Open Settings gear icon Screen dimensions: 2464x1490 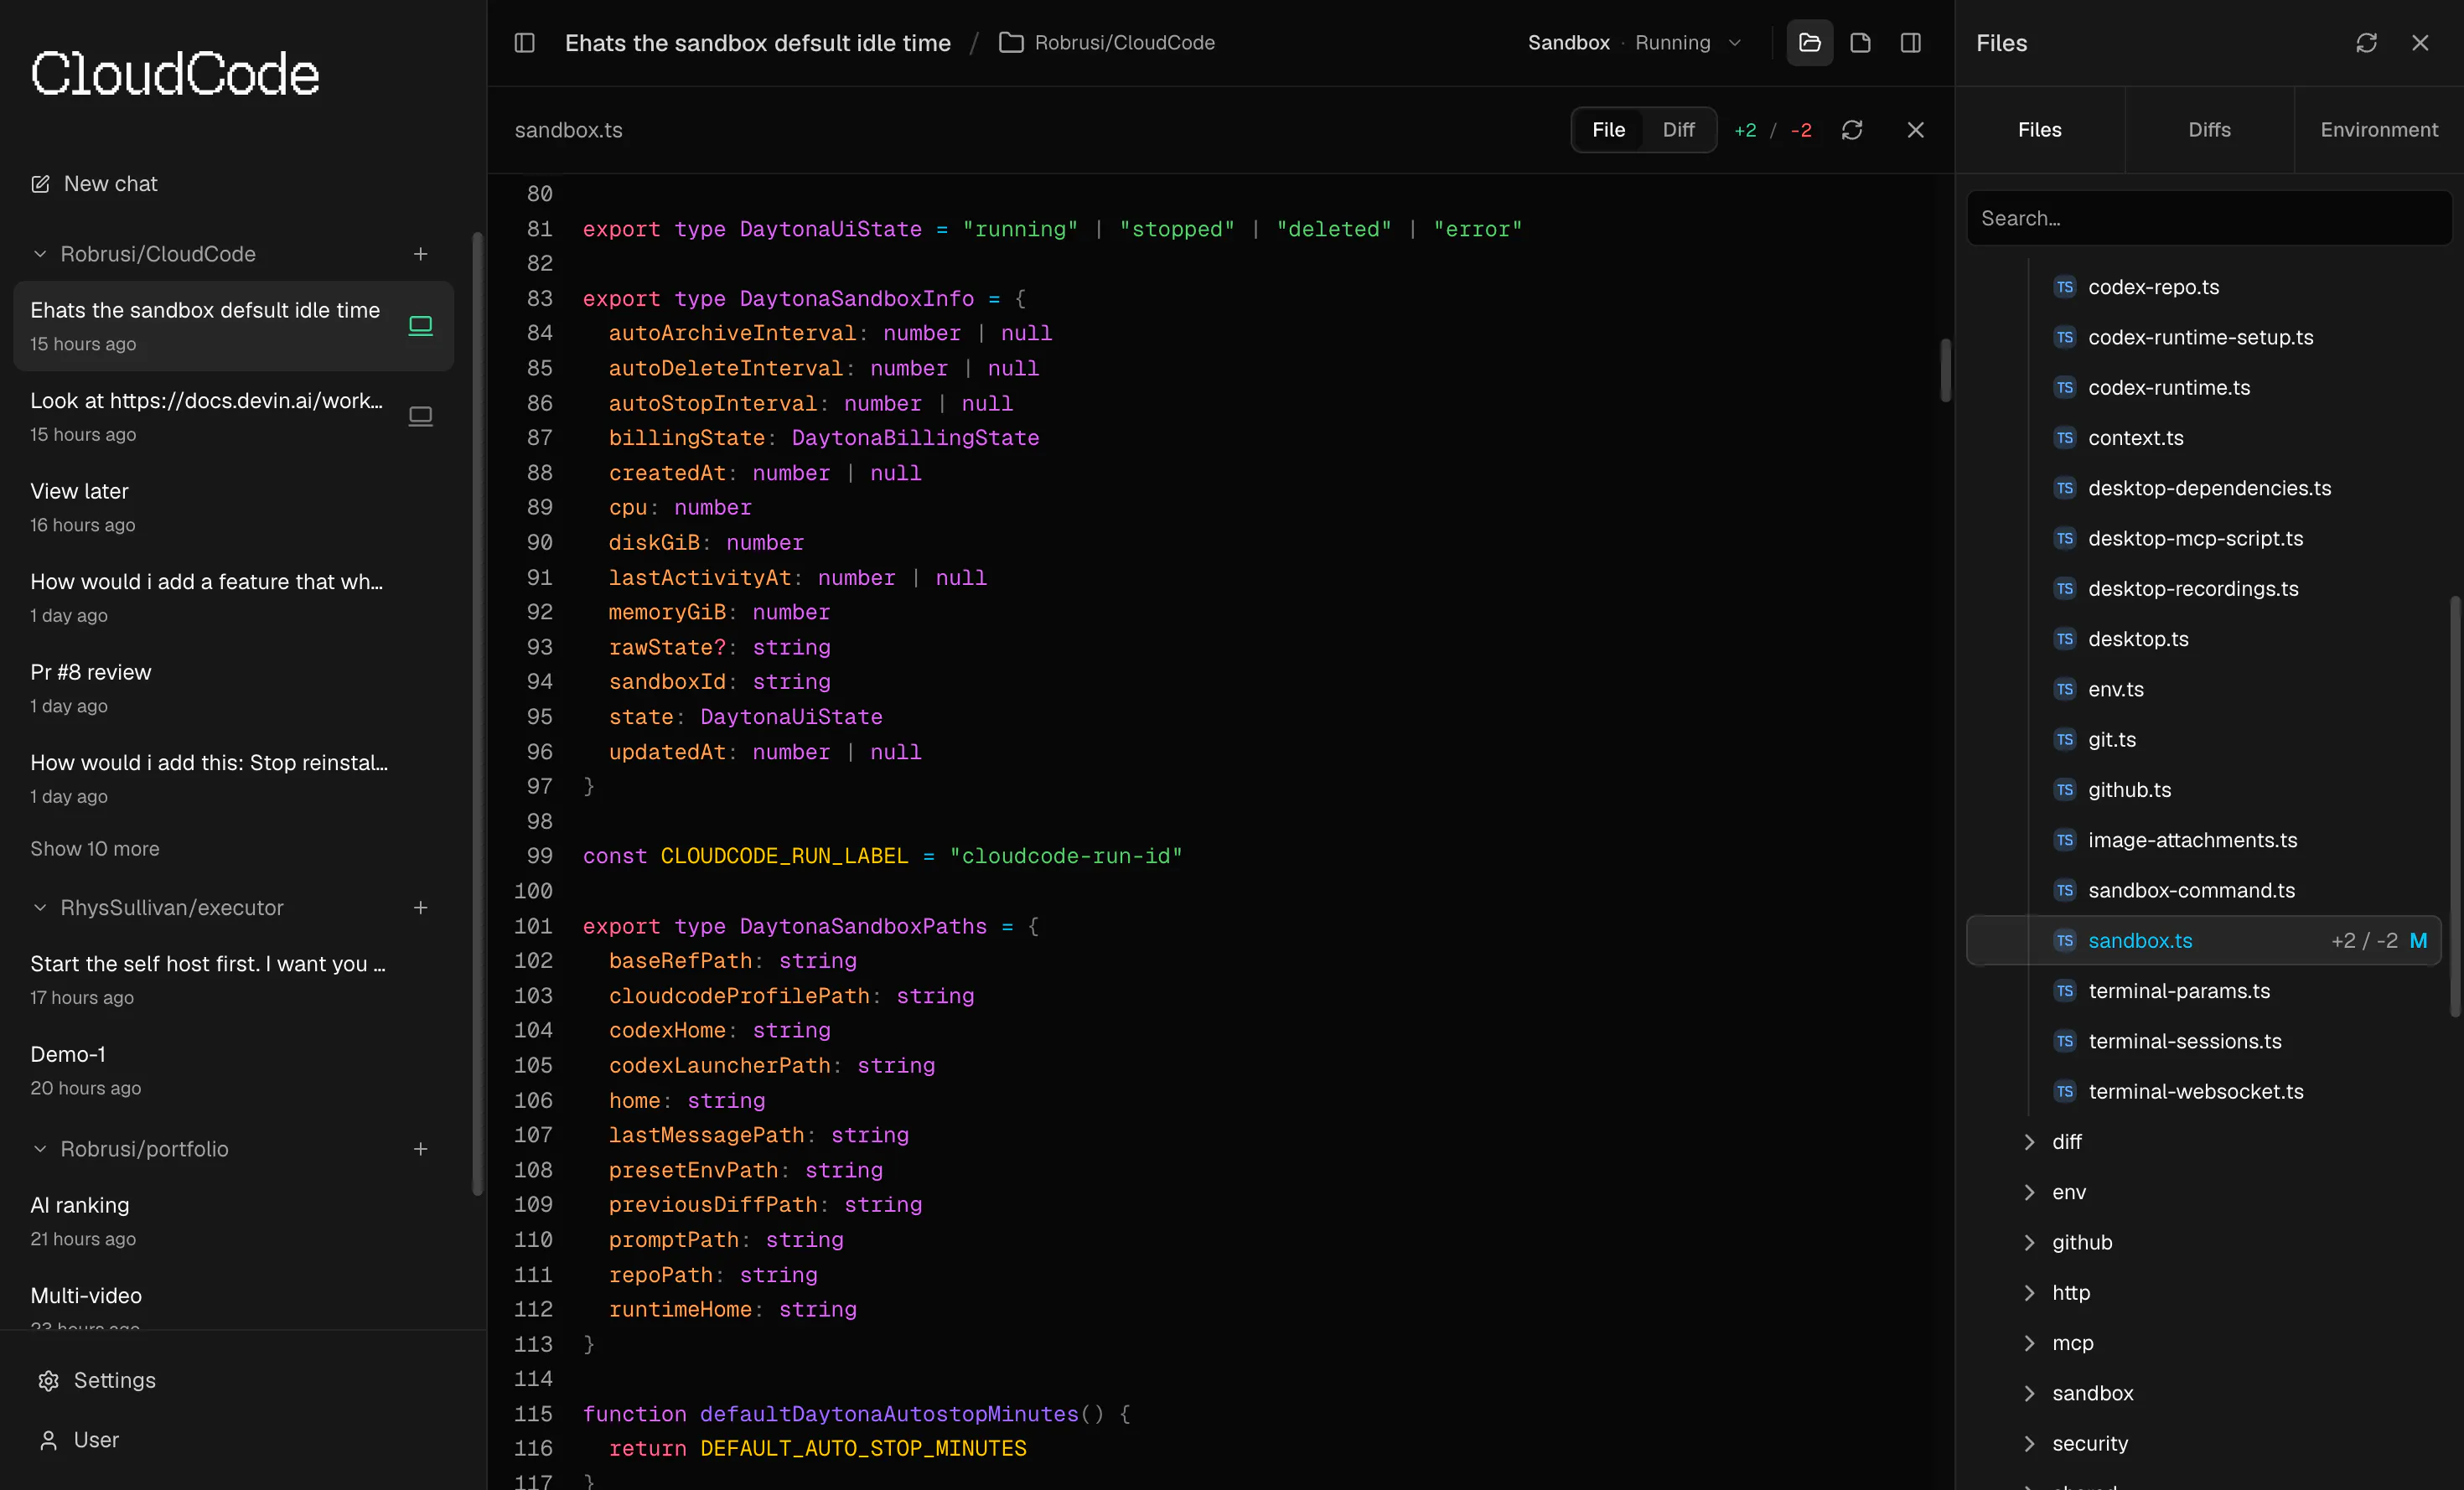pos(48,1380)
